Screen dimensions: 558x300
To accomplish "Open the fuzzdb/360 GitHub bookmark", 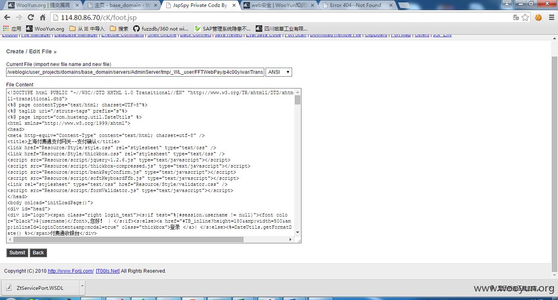I will tap(161, 29).
